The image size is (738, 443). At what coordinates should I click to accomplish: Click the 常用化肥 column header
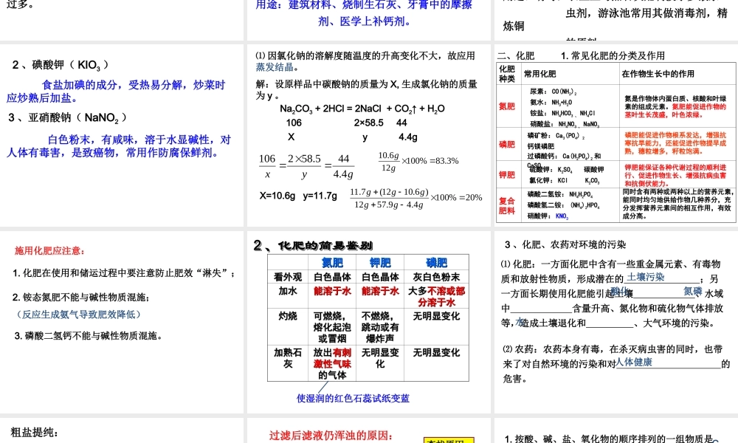pyautogui.click(x=540, y=74)
